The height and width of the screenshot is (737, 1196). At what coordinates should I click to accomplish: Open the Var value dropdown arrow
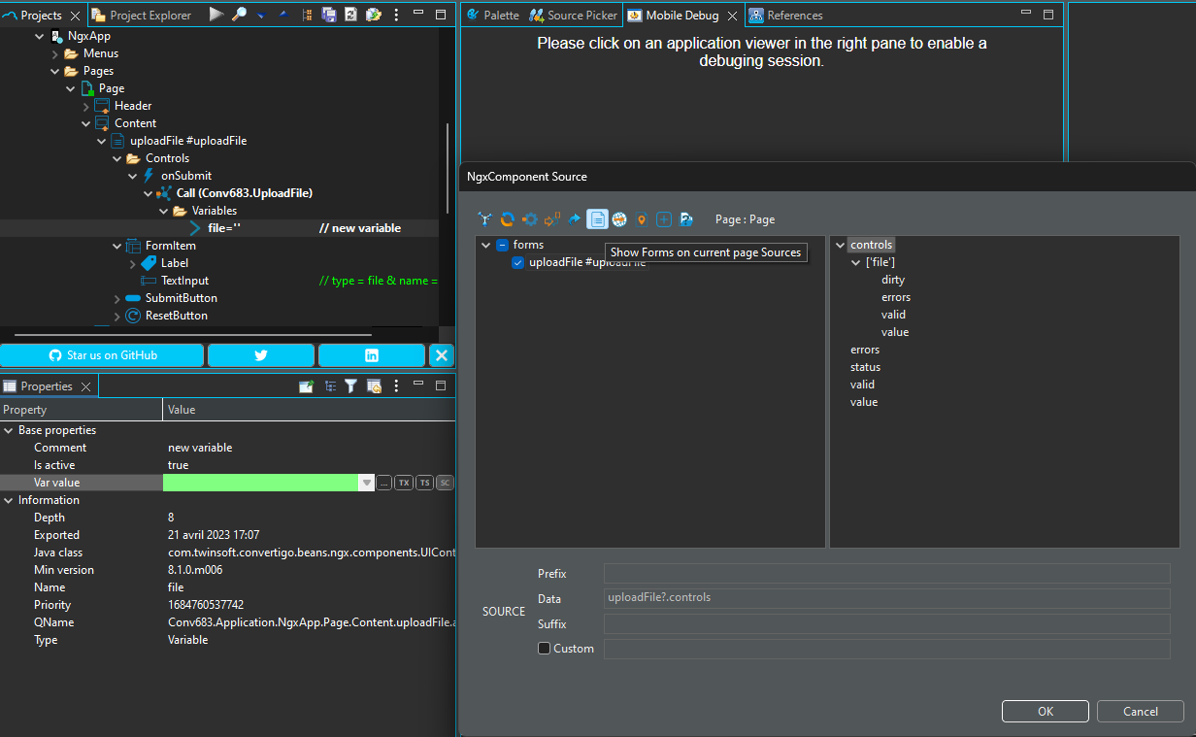click(x=366, y=483)
